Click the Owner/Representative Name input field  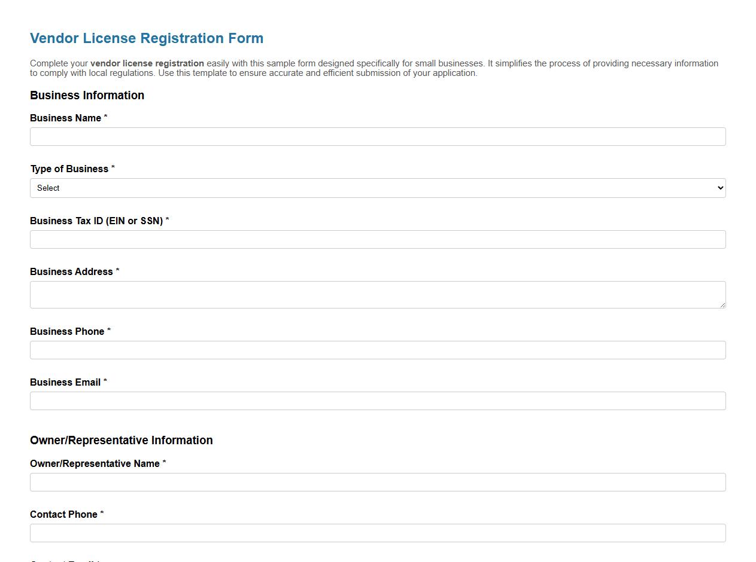tap(378, 482)
